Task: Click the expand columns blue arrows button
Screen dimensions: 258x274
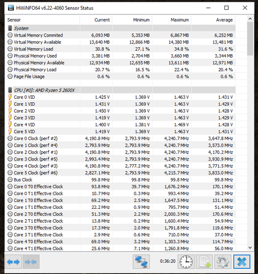Action: (13, 262)
